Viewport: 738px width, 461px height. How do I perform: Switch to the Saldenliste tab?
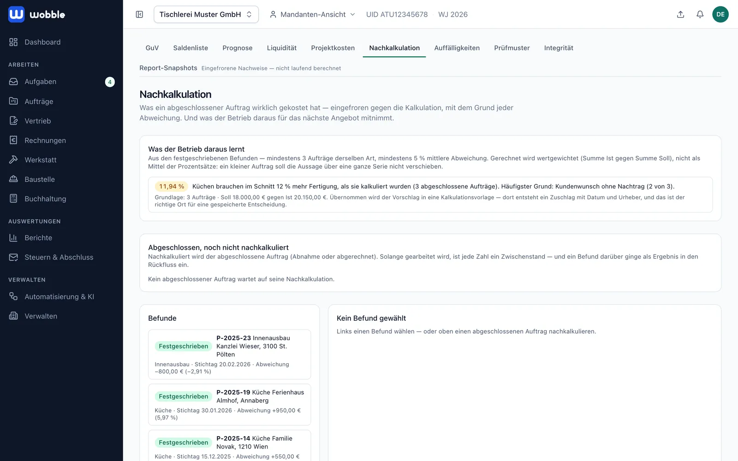tap(190, 48)
